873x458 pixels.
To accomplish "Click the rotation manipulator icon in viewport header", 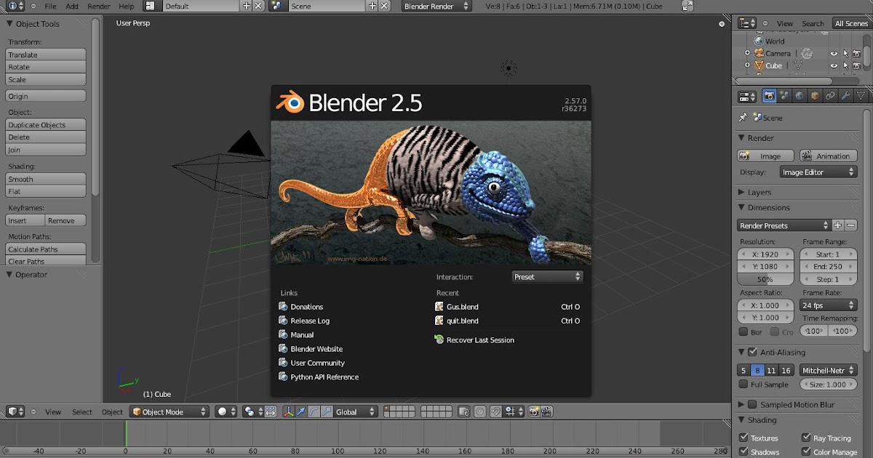I will tap(312, 411).
